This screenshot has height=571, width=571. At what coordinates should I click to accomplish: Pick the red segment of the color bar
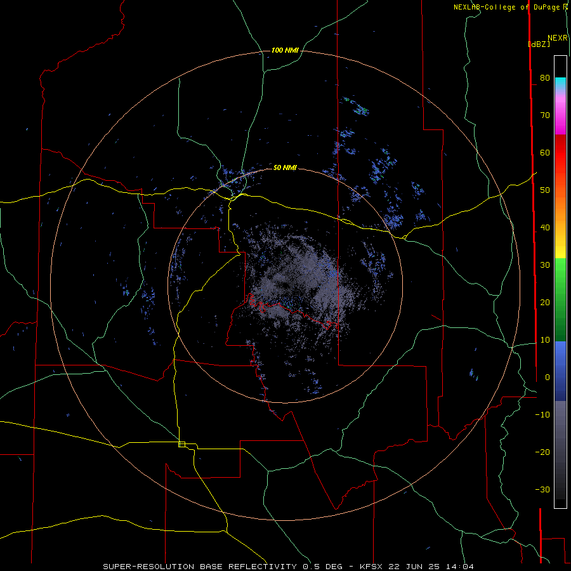[x=560, y=153]
